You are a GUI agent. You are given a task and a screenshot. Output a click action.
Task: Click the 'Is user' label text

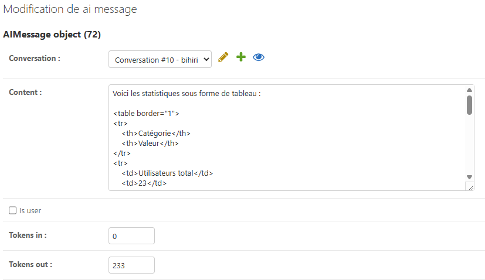point(30,210)
